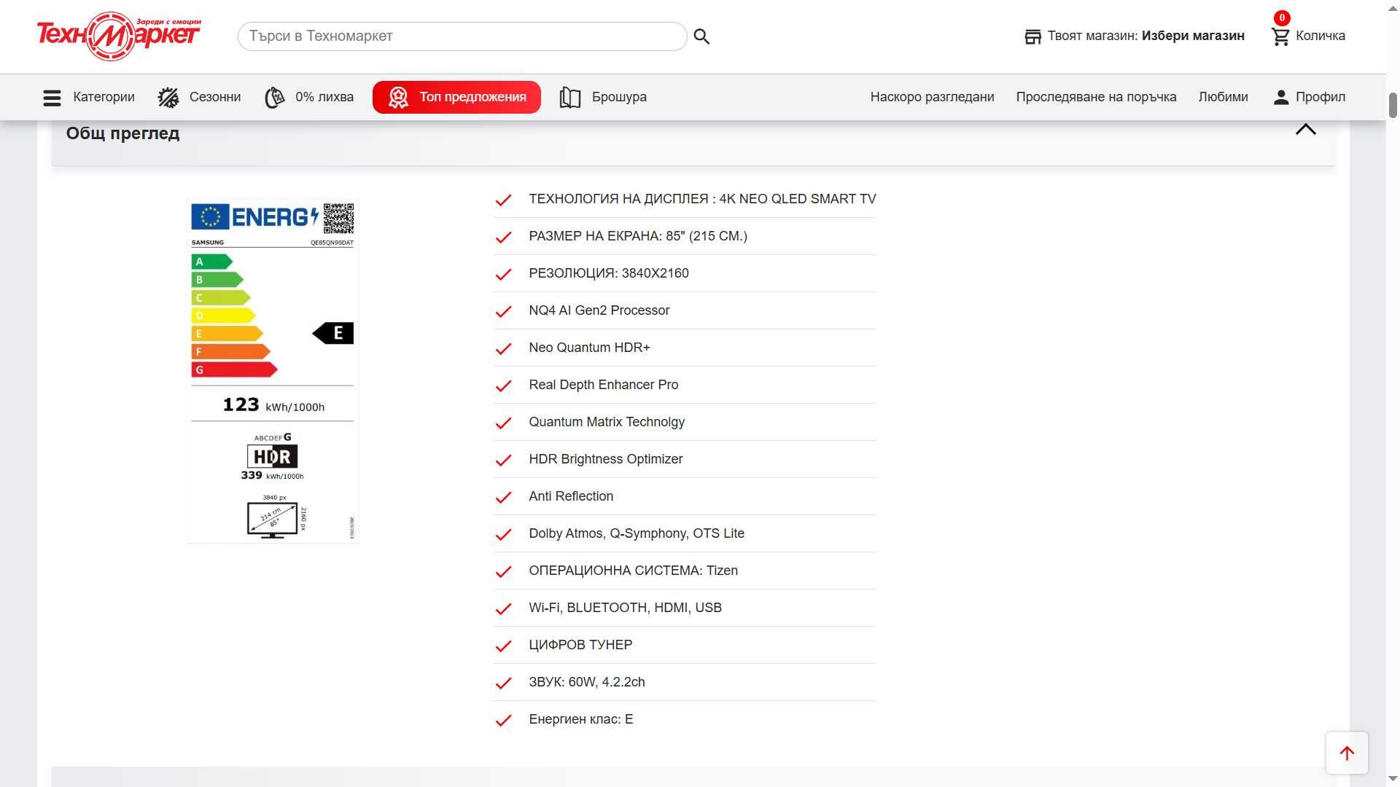
Task: Open the energy label image
Action: 273,371
